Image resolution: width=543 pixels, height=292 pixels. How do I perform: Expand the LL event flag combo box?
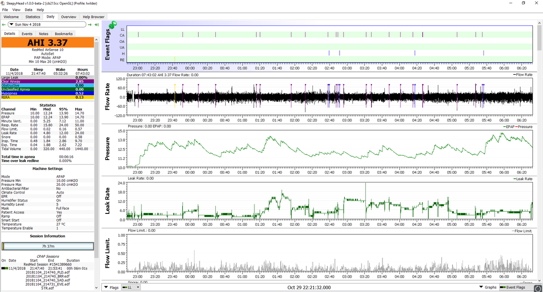click(x=131, y=287)
